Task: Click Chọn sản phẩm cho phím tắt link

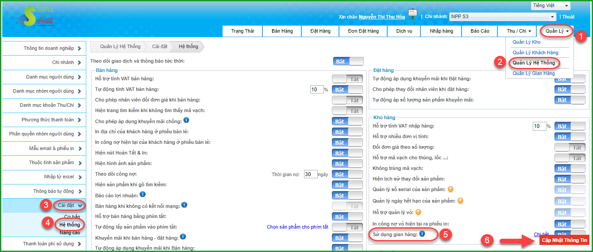Action: tap(297, 227)
